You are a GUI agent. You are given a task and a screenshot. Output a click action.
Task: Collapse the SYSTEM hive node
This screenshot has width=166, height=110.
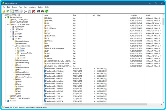point(11,39)
